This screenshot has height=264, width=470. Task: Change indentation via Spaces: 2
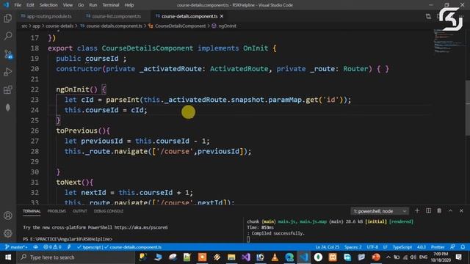[352, 247]
